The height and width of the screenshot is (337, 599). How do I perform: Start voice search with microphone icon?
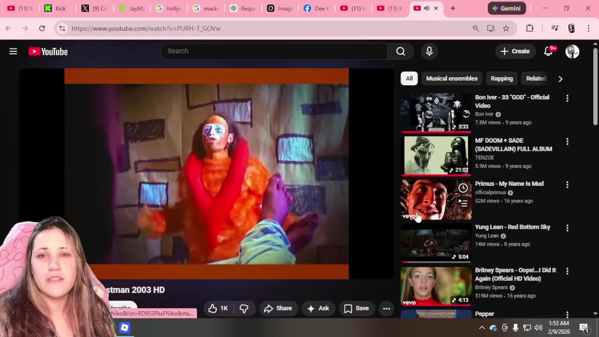tap(429, 51)
